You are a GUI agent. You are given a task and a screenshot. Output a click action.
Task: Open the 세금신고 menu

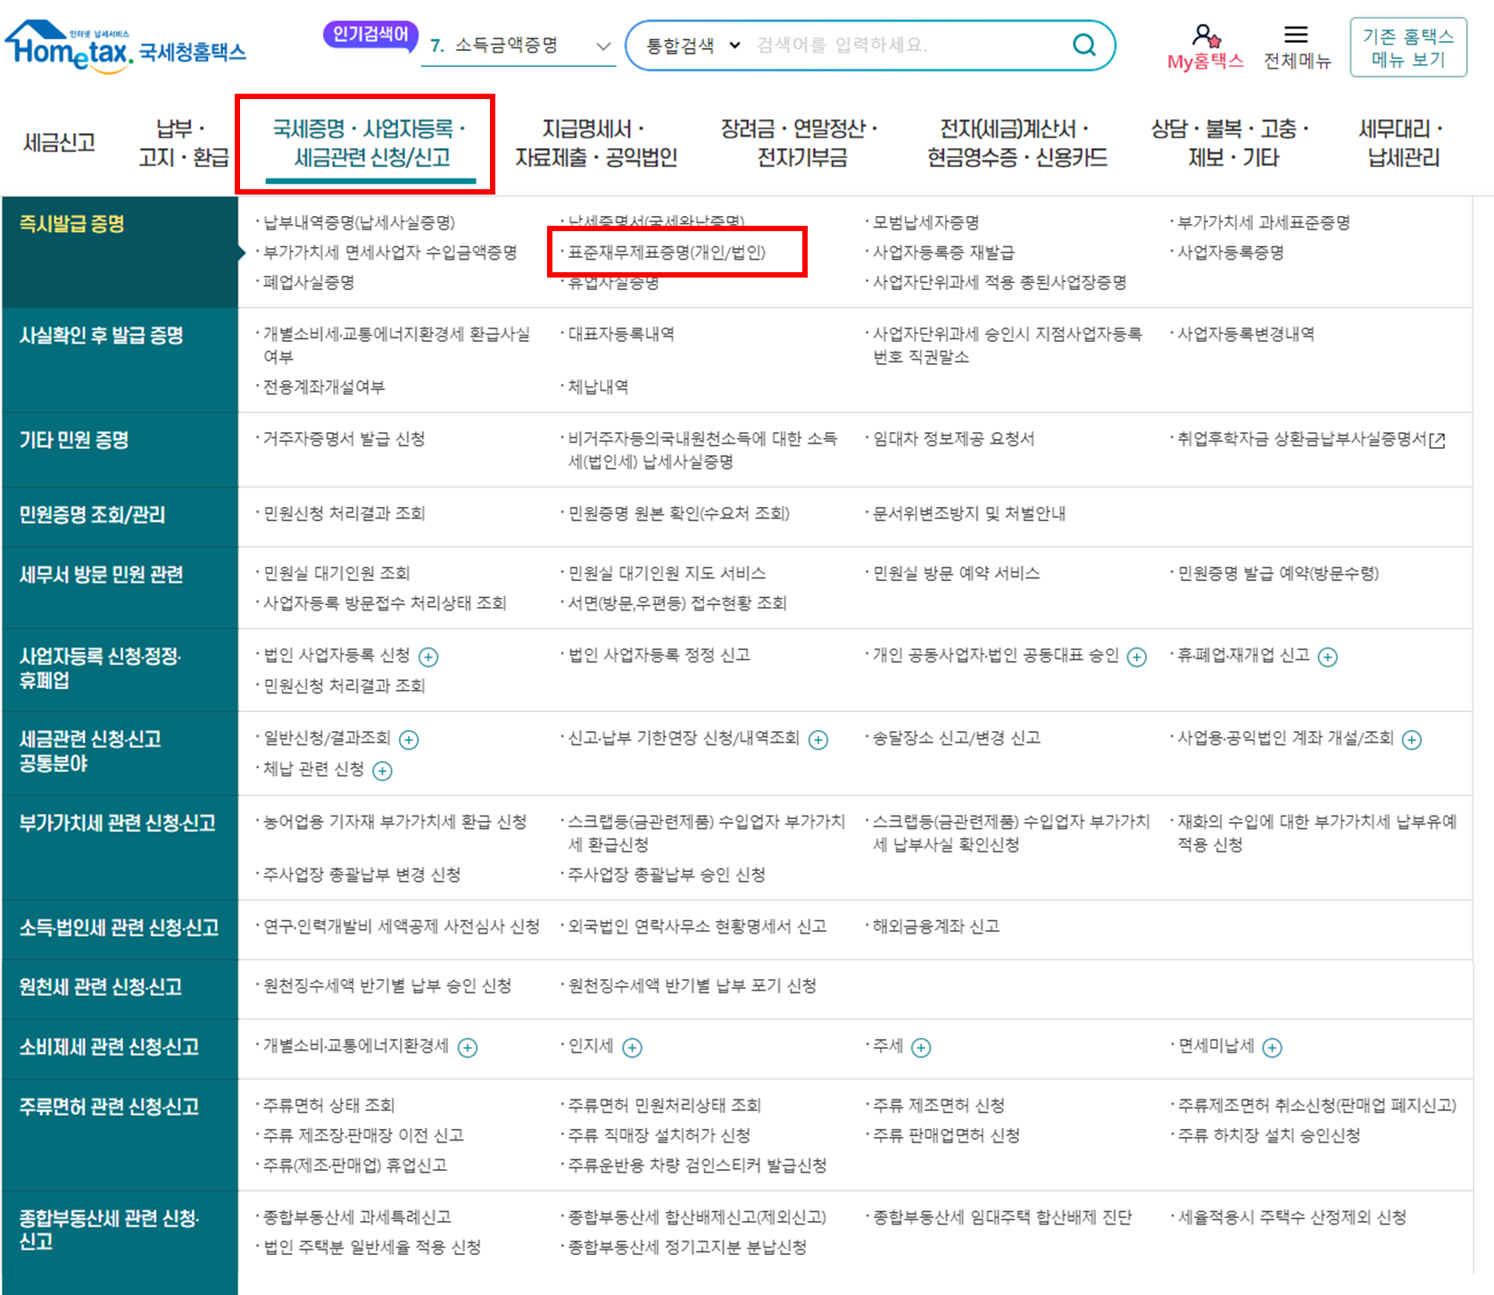(x=59, y=143)
